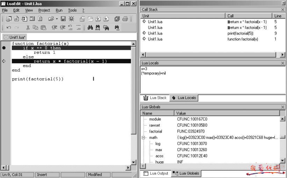The height and width of the screenshot is (178, 287).
Task: Open the Tools menu
Action: [x=72, y=10]
